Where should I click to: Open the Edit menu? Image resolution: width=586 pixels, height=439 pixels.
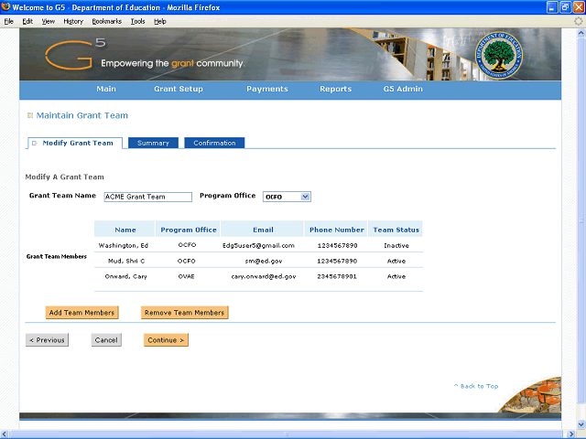(x=27, y=21)
